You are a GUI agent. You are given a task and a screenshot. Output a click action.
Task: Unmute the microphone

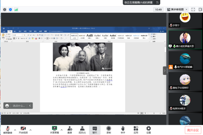coord(8,130)
